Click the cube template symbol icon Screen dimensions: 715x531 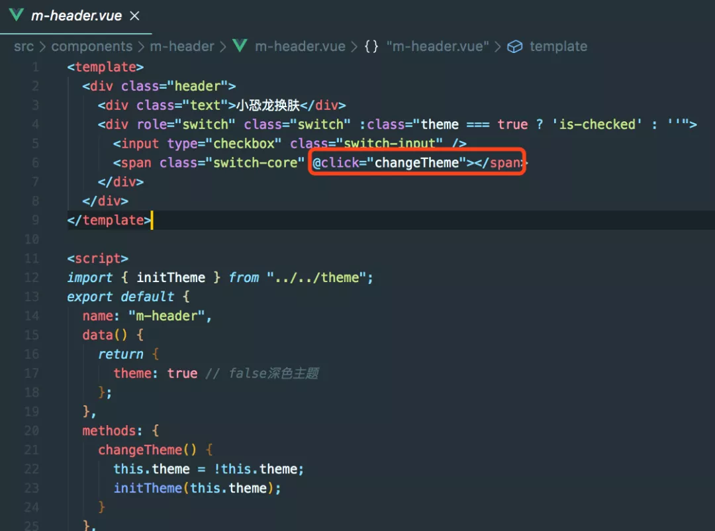[x=515, y=46]
